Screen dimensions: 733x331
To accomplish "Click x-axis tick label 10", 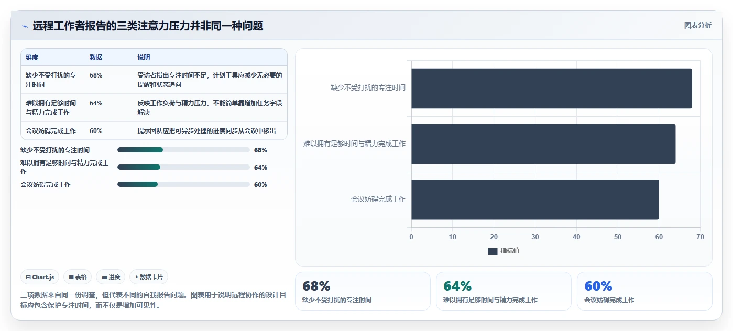I will (x=453, y=237).
